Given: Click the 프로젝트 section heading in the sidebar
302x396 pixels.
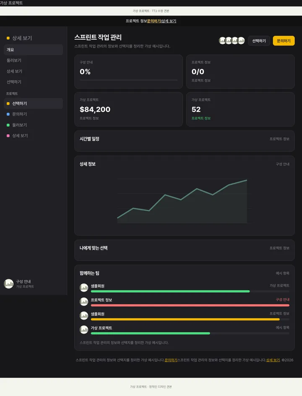Looking at the screenshot, I should point(12,94).
